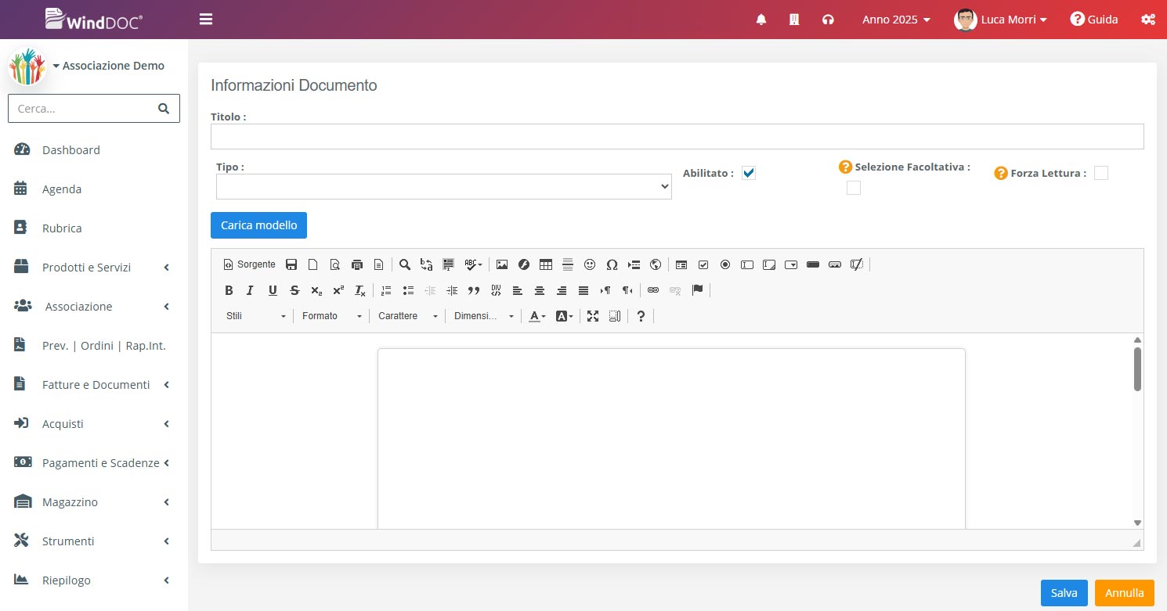Insert a special character with the Omega icon
The width and height of the screenshot is (1167, 611).
(612, 264)
